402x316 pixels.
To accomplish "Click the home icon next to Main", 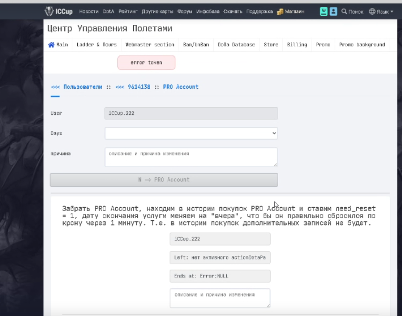I will 51,45.
